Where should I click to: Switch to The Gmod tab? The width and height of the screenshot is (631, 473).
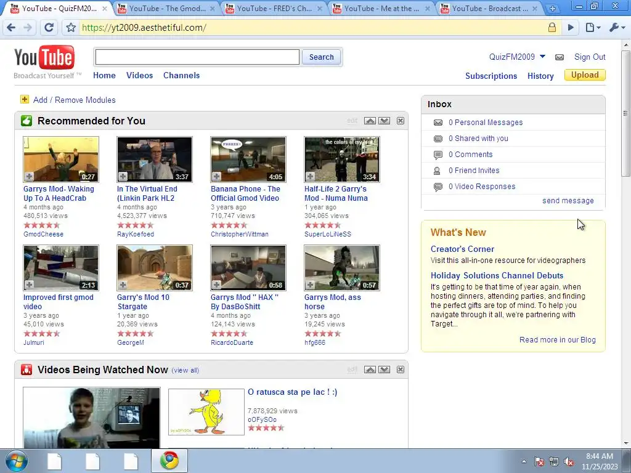[x=166, y=8]
